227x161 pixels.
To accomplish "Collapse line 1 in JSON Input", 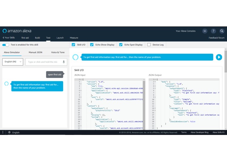I will [81, 80].
